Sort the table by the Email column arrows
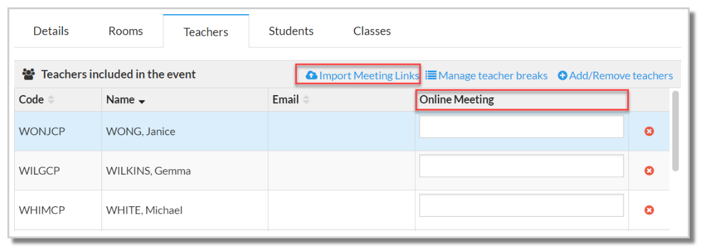Image resolution: width=702 pixels, height=247 pixels. [306, 100]
